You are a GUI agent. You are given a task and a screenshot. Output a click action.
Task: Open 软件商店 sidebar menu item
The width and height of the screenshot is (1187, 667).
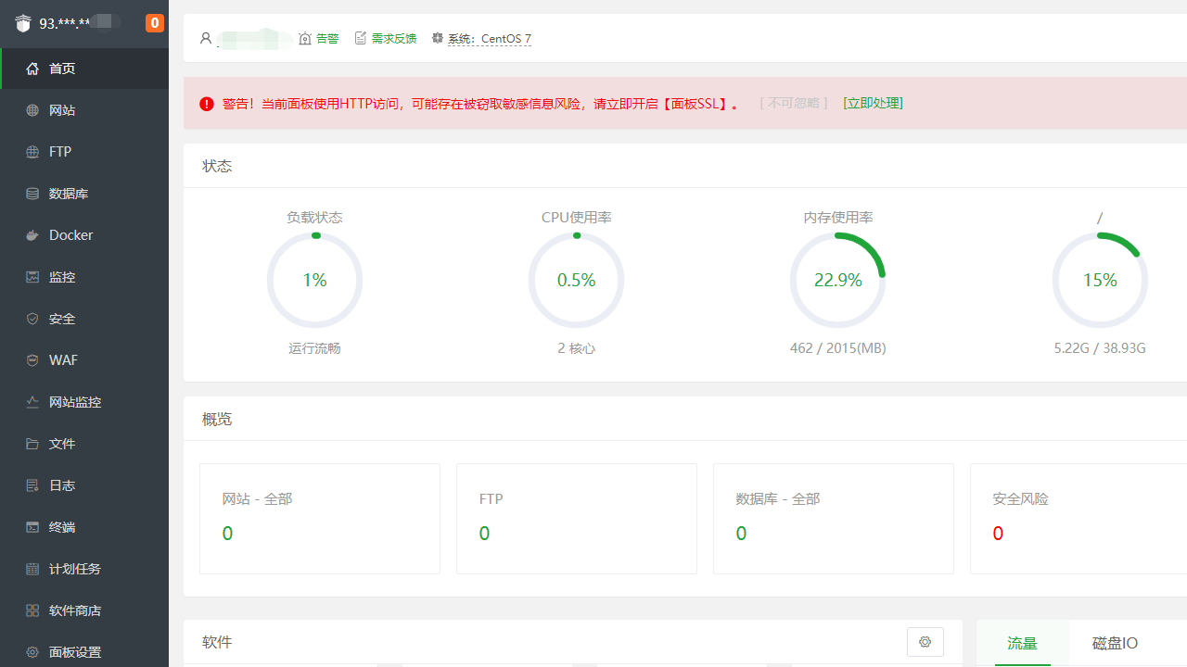click(x=84, y=610)
